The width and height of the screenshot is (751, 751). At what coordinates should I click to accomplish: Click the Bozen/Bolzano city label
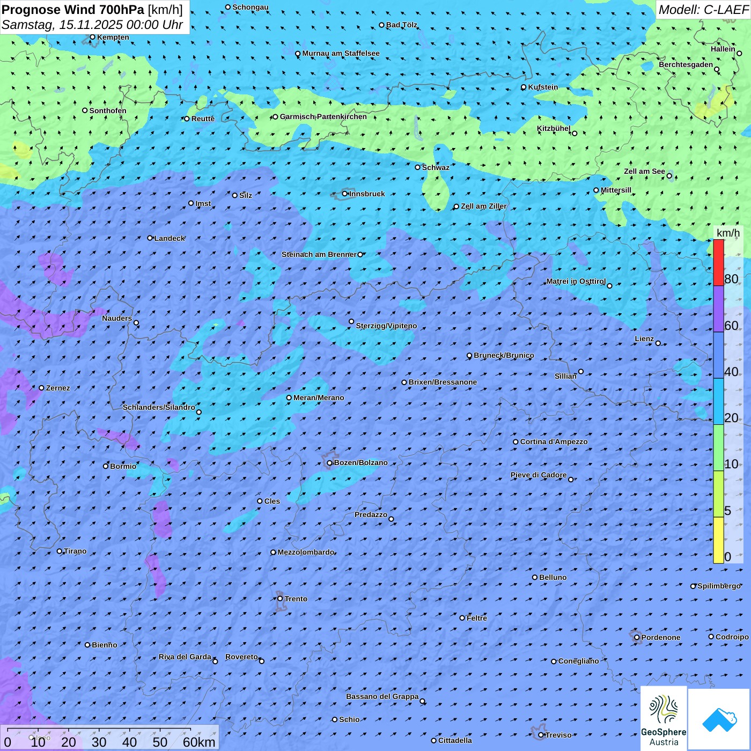tap(360, 462)
